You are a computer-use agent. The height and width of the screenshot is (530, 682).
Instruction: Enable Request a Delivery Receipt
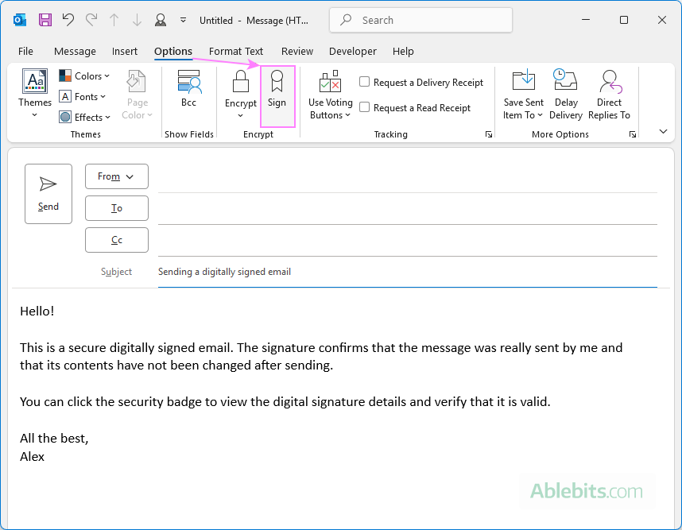coord(365,82)
